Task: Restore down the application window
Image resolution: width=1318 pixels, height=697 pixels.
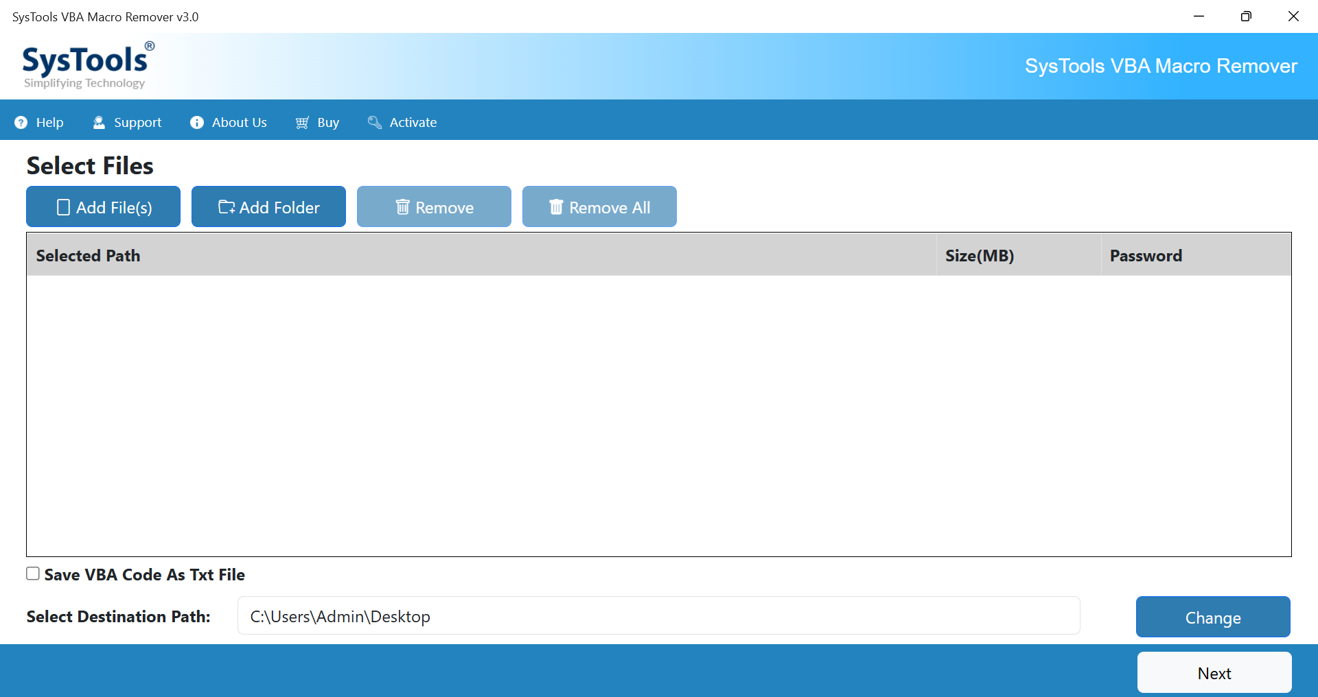Action: pos(1246,16)
